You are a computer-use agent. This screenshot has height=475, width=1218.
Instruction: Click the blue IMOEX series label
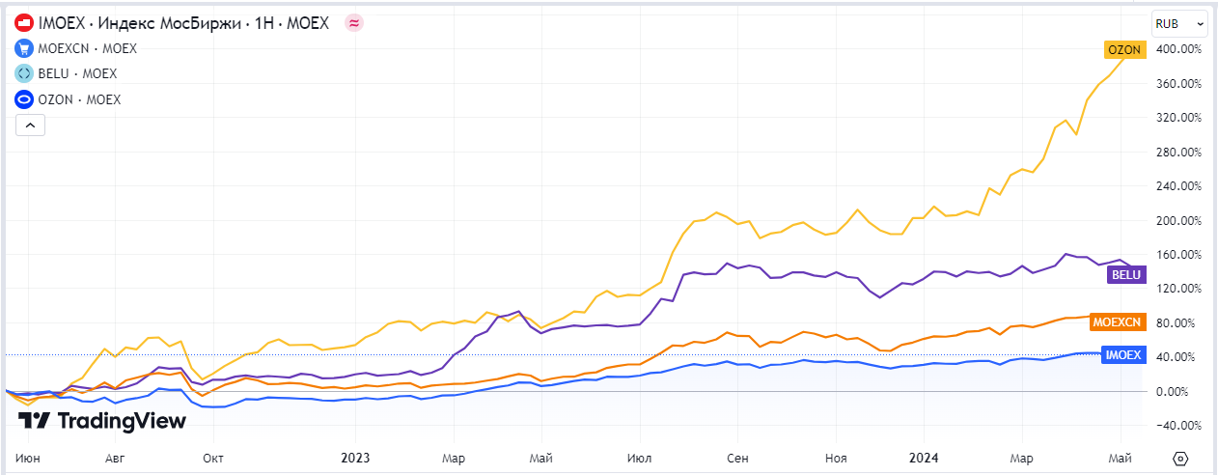(1122, 355)
